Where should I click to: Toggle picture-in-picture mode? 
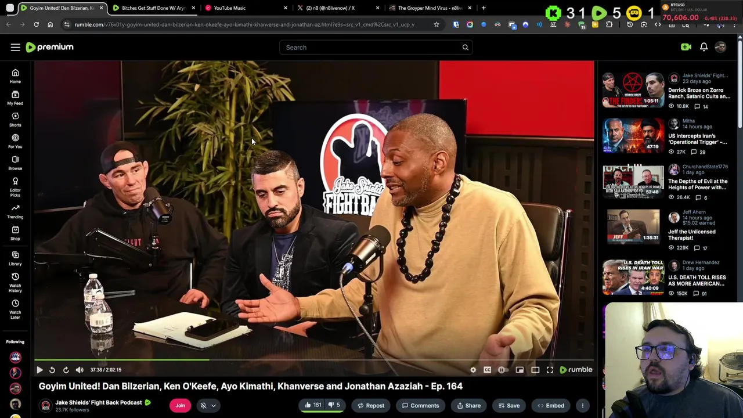[520, 370]
